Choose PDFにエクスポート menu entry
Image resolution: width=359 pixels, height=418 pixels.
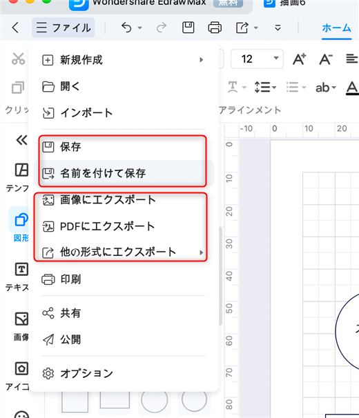click(x=123, y=227)
